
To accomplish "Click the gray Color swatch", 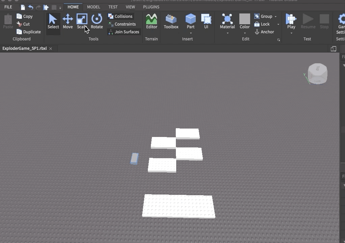I will point(245,19).
